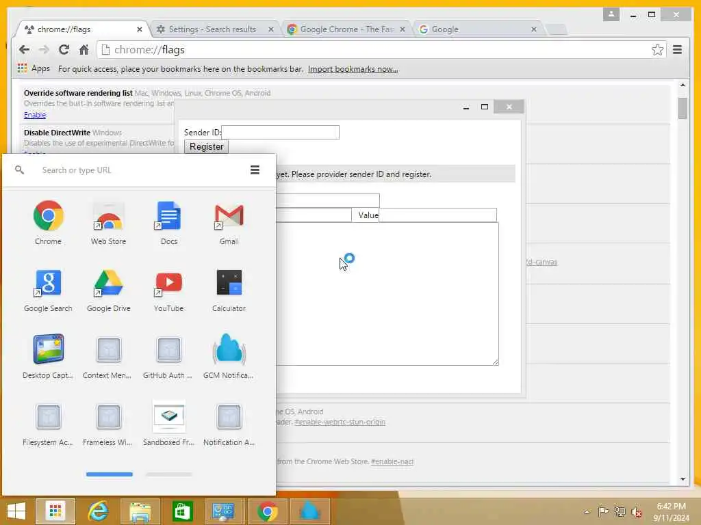Screen dimensions: 701x525
Task: Click Import bookmarks now link
Action: click(x=353, y=69)
